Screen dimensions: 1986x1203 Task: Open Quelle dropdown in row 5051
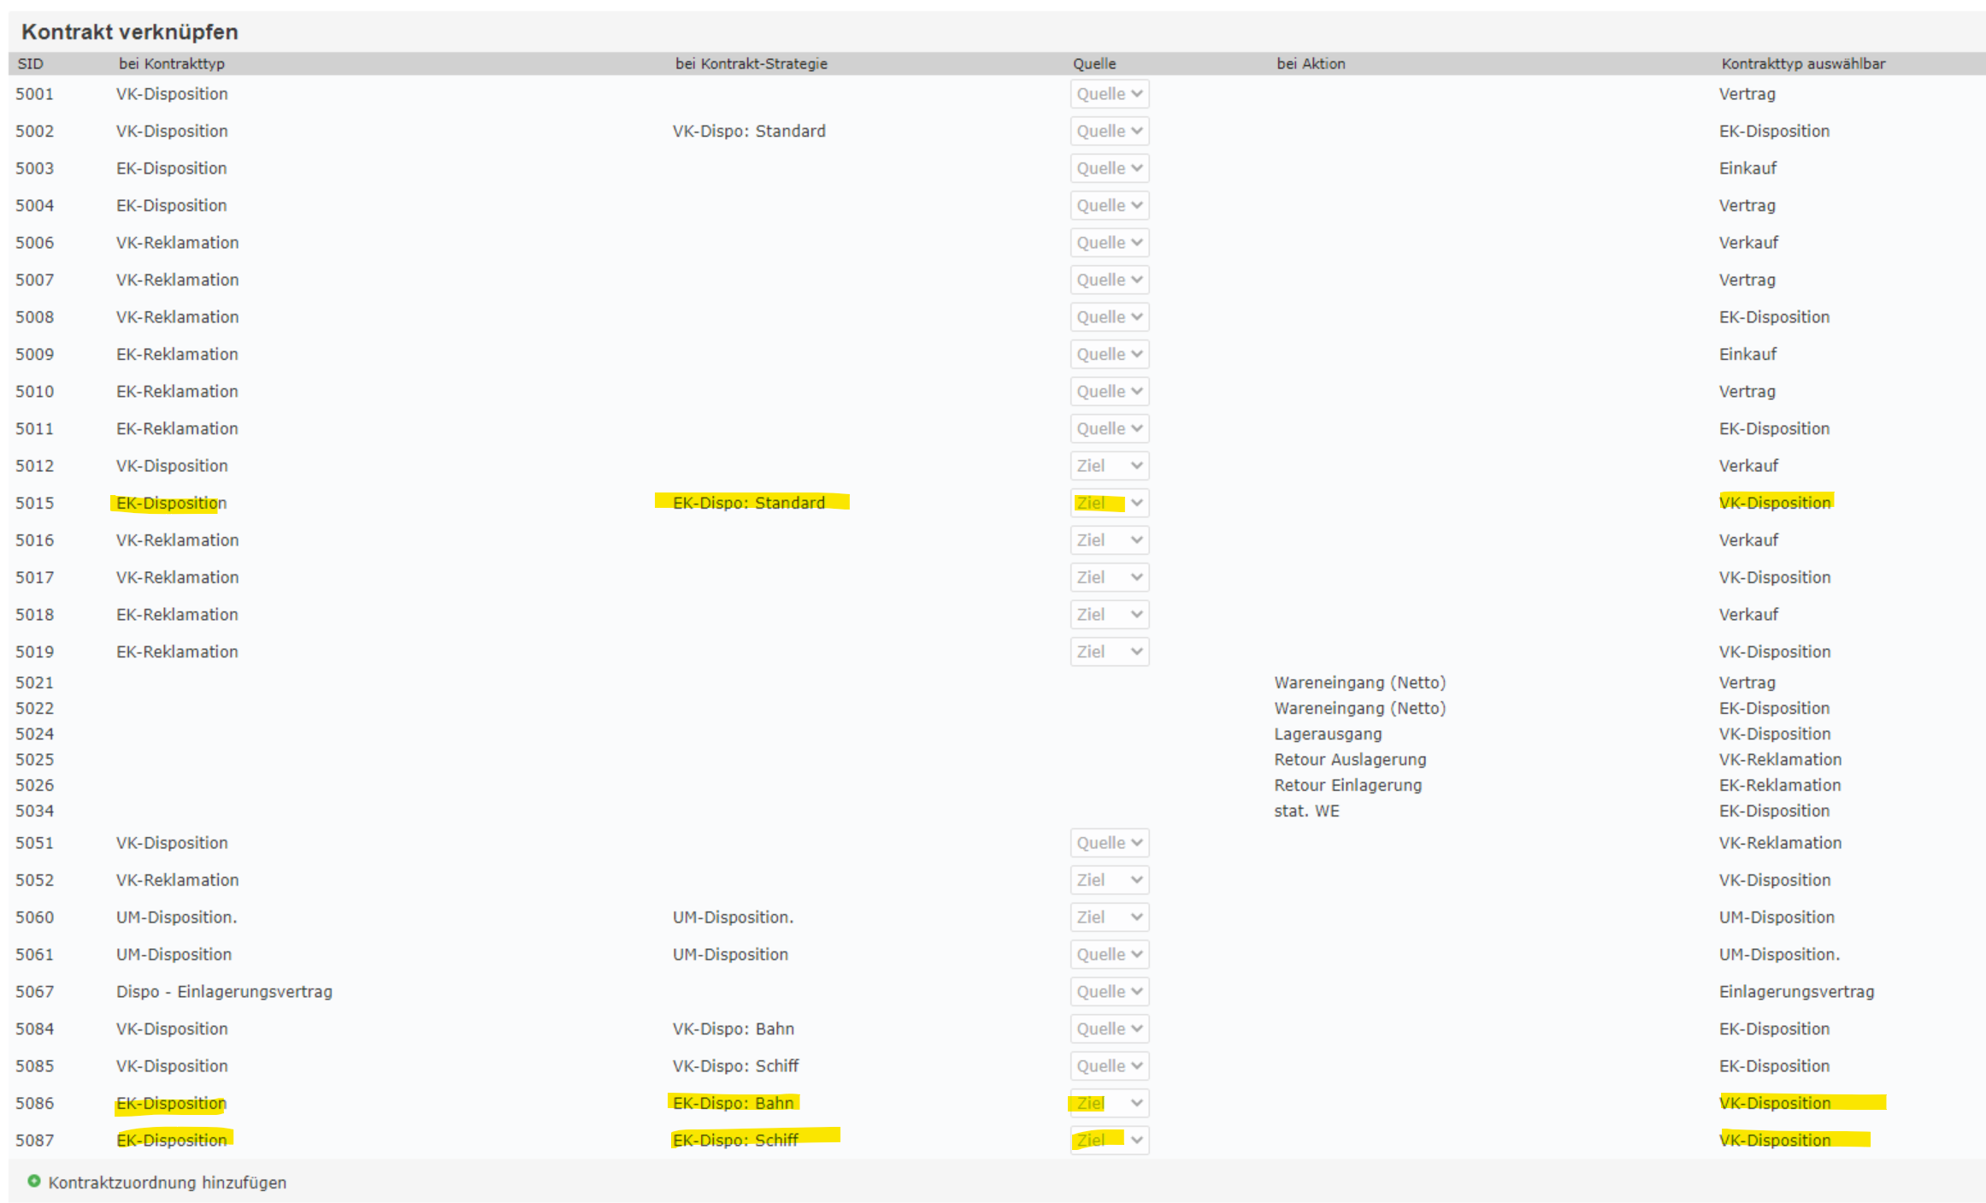pyautogui.click(x=1109, y=843)
